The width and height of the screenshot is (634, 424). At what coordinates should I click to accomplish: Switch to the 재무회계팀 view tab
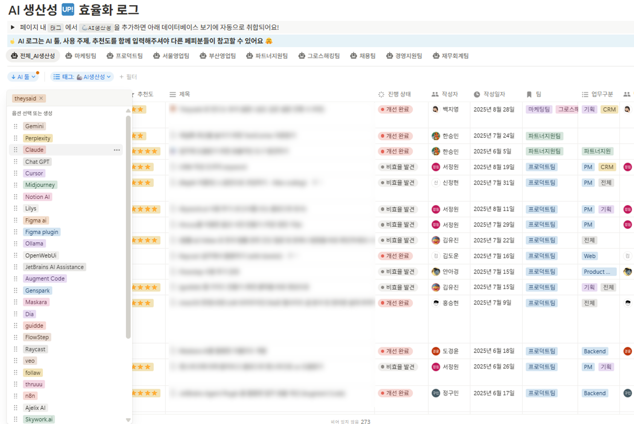coord(451,56)
